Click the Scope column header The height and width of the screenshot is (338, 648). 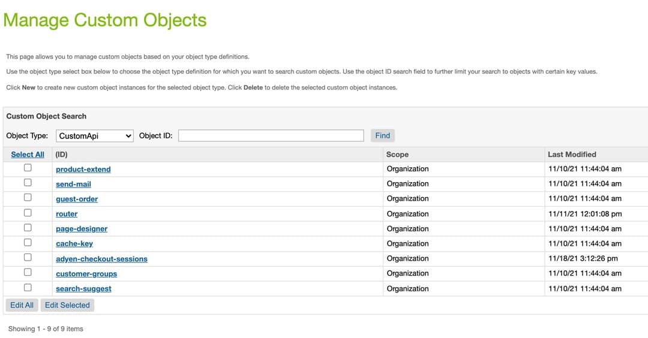(x=397, y=155)
